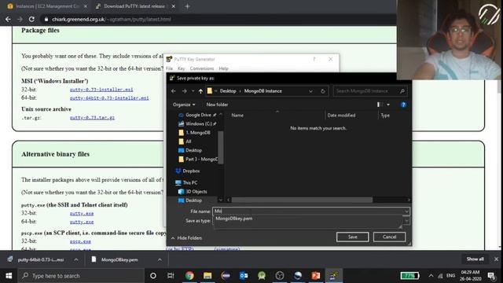Close the downloads bar
The height and width of the screenshot is (283, 503).
point(496,259)
